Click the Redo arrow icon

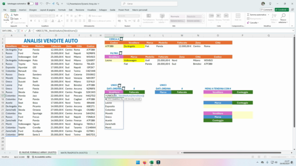pos(47,4)
